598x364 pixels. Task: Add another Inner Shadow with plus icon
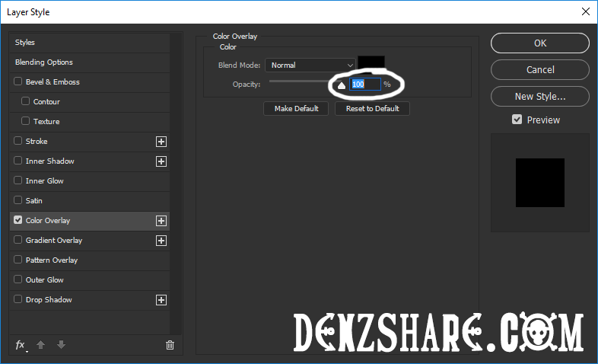(161, 161)
